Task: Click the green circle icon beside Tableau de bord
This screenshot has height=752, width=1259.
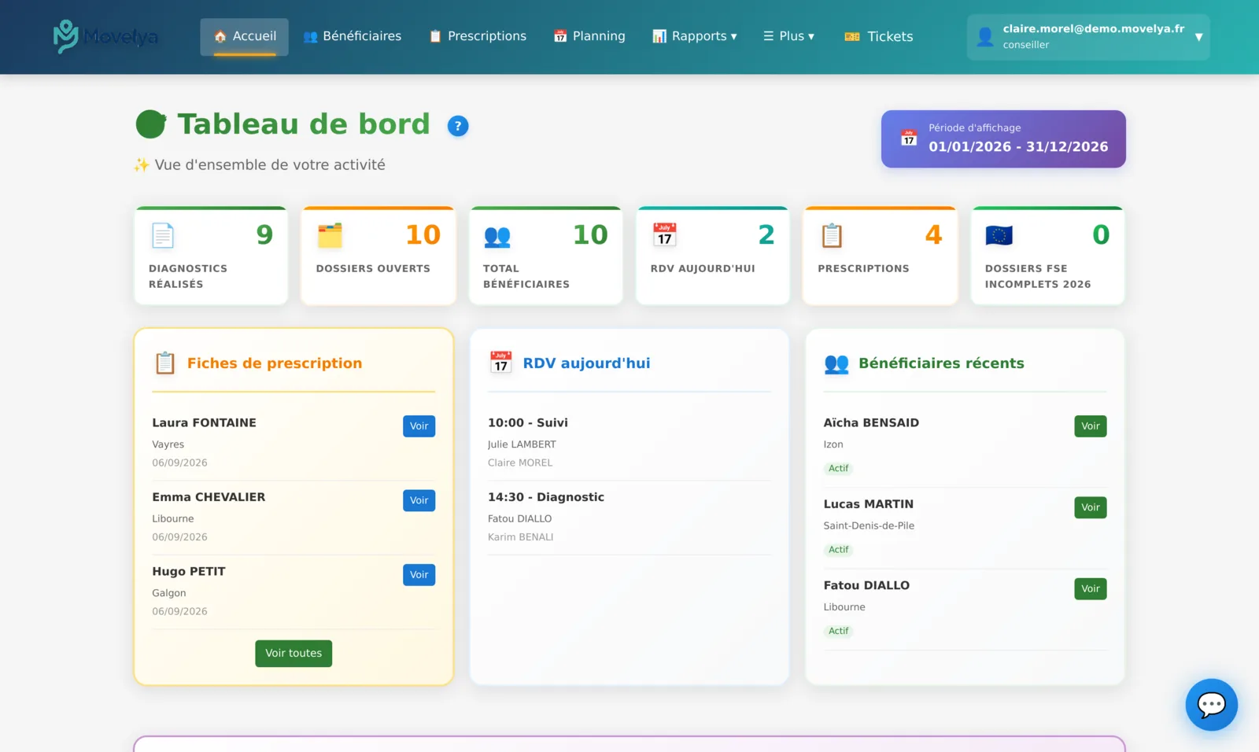Action: click(x=151, y=124)
